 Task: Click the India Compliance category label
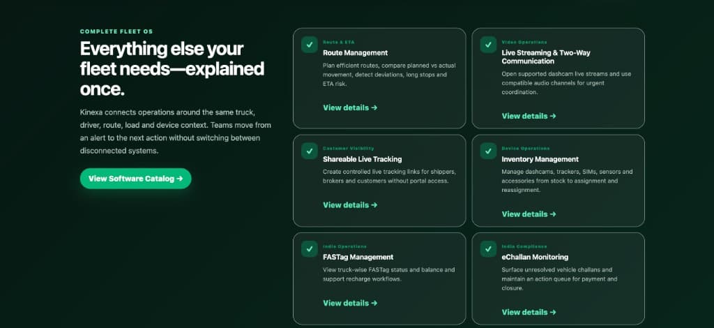pyautogui.click(x=524, y=246)
